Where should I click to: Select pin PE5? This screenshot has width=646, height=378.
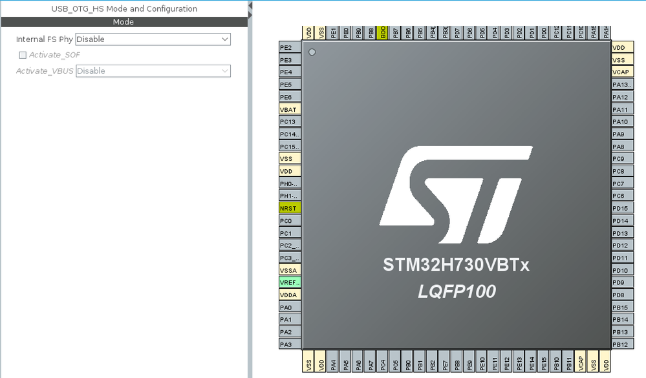point(290,85)
